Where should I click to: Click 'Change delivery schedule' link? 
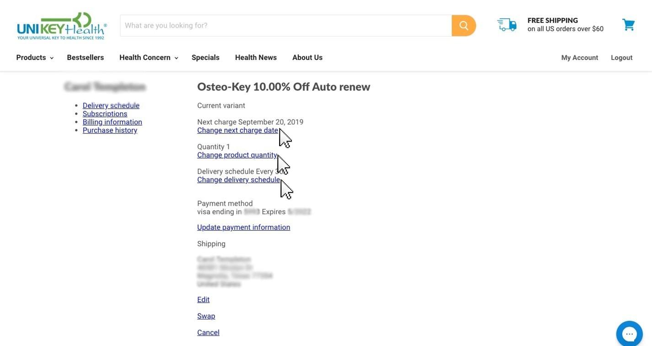click(238, 180)
